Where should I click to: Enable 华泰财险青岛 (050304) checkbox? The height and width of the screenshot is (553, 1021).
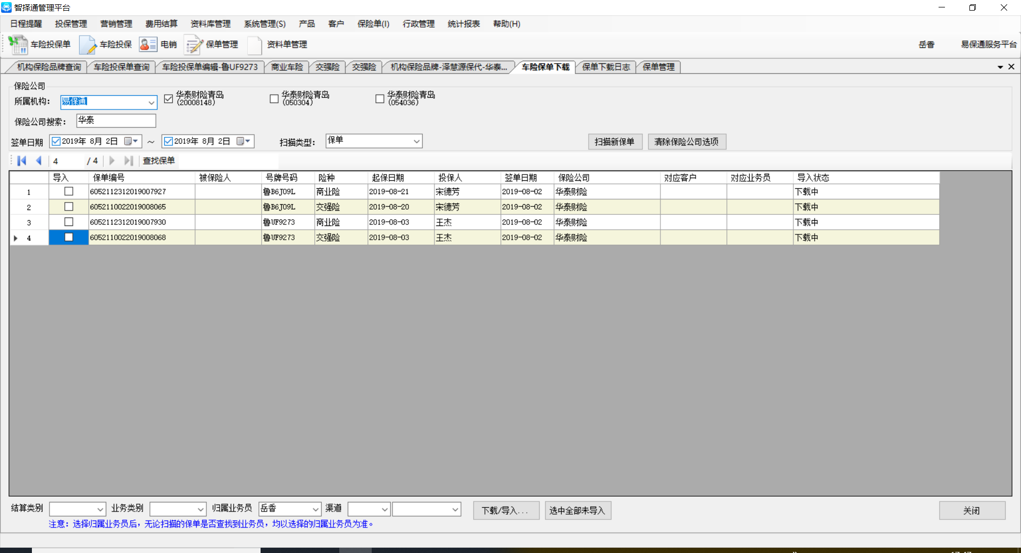pos(274,99)
